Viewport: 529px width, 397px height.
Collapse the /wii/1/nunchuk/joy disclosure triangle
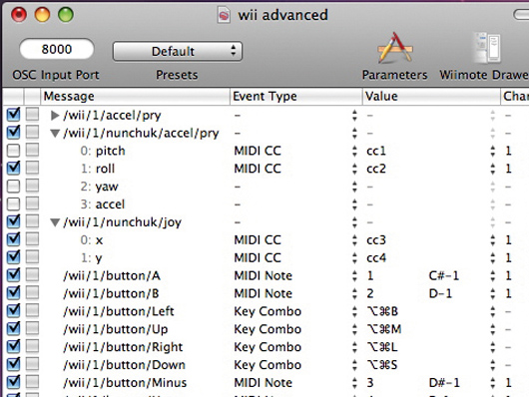click(55, 222)
